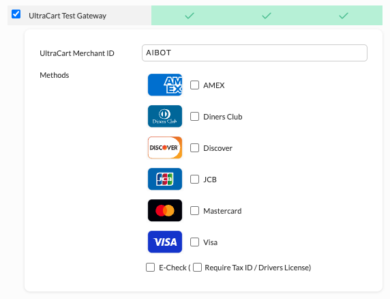Image resolution: width=390 pixels, height=299 pixels.
Task: Enable the E-Check checkbox
Action: (150, 268)
